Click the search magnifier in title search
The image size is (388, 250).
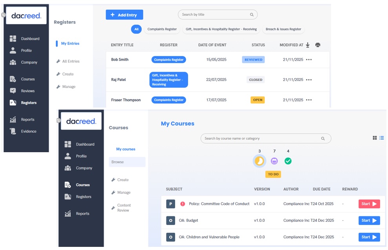252,15
